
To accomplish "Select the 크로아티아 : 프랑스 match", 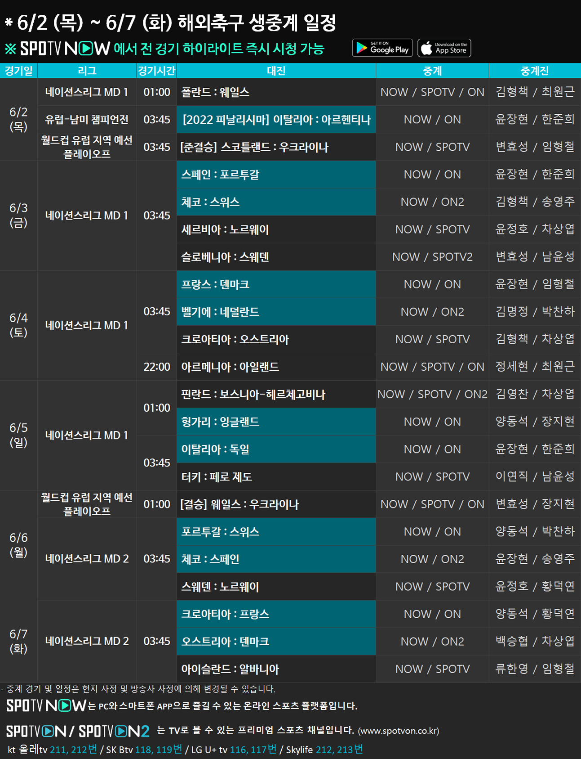I will click(276, 614).
